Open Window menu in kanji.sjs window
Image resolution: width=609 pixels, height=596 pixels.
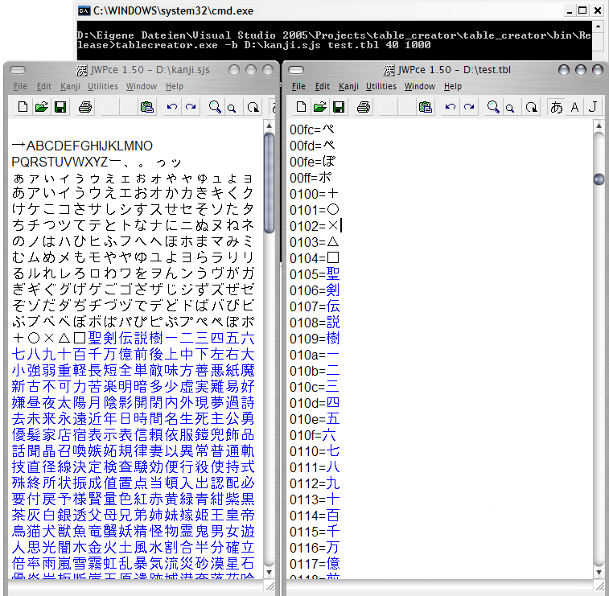pyautogui.click(x=142, y=86)
